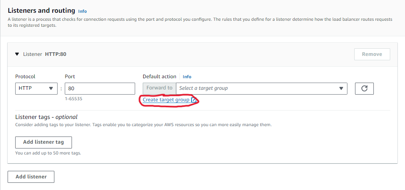Click the Port field label
Image resolution: width=405 pixels, height=190 pixels.
pyautogui.click(x=70, y=77)
